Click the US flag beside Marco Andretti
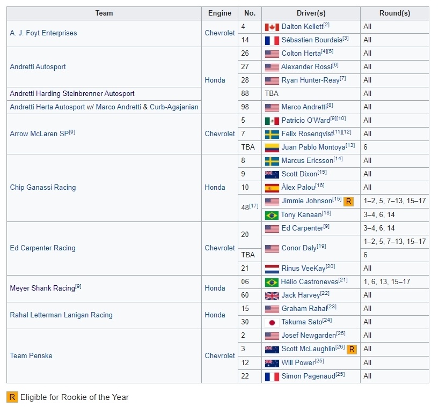 [x=272, y=108]
